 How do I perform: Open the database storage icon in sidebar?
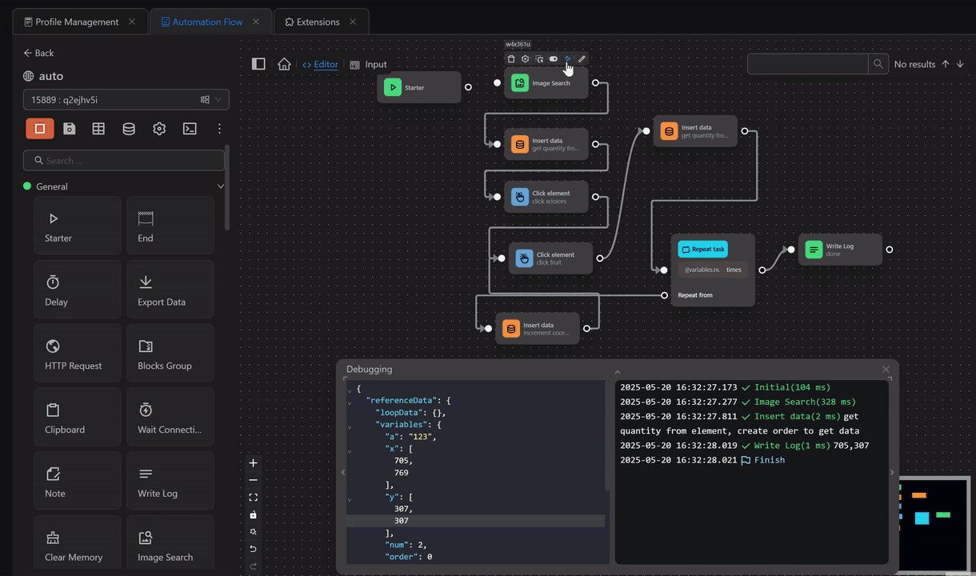click(129, 129)
